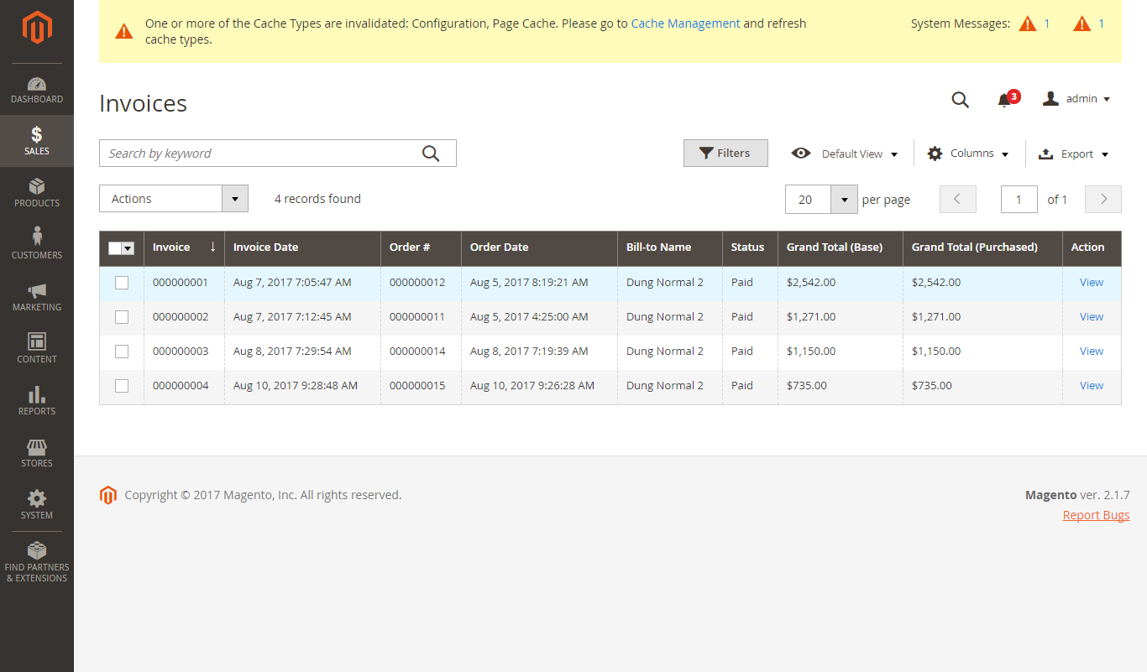Tick the checkbox for invoice 000000003
The height and width of the screenshot is (672, 1147).
[x=122, y=352]
